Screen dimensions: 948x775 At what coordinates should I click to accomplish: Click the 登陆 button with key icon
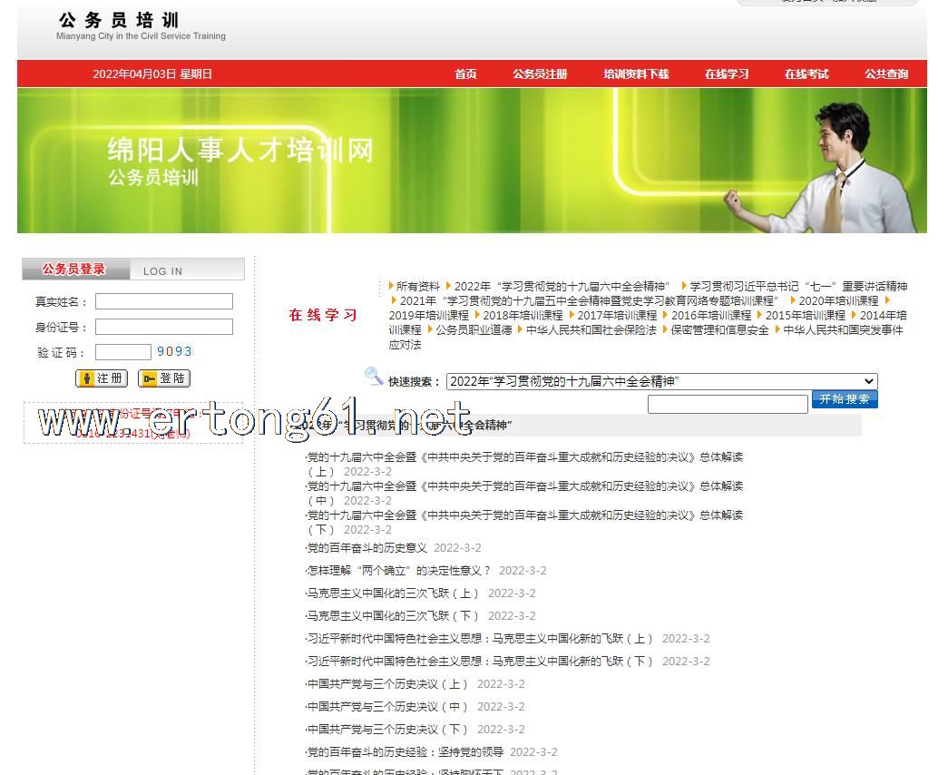click(164, 378)
